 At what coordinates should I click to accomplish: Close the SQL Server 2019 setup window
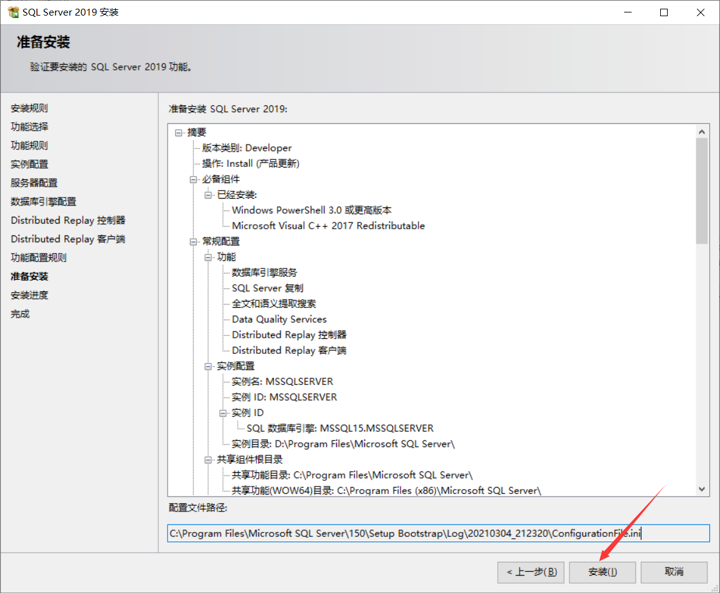pyautogui.click(x=700, y=12)
